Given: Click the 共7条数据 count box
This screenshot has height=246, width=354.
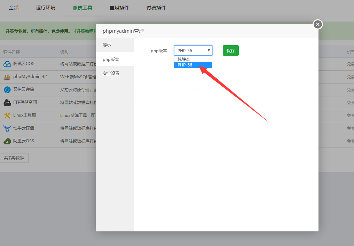Looking at the screenshot, I should (14, 158).
